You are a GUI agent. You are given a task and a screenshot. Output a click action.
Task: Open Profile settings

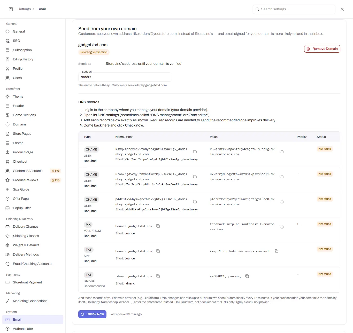tap(33, 69)
